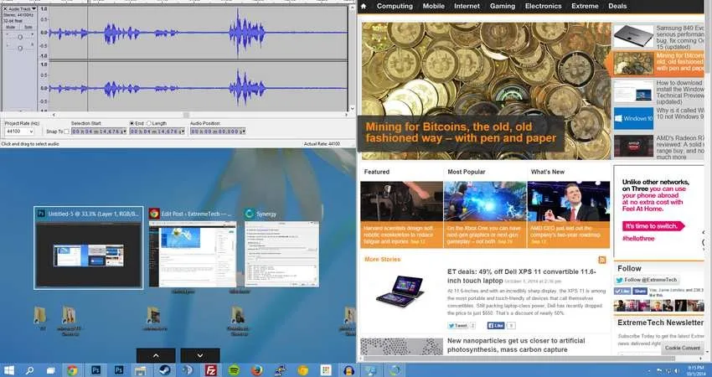The image size is (712, 377).
Task: Open Audio Position time format dropdown arrow
Action: pyautogui.click(x=244, y=132)
